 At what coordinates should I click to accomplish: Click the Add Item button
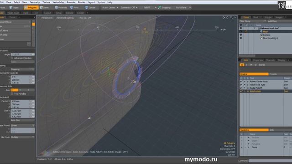[279, 21]
